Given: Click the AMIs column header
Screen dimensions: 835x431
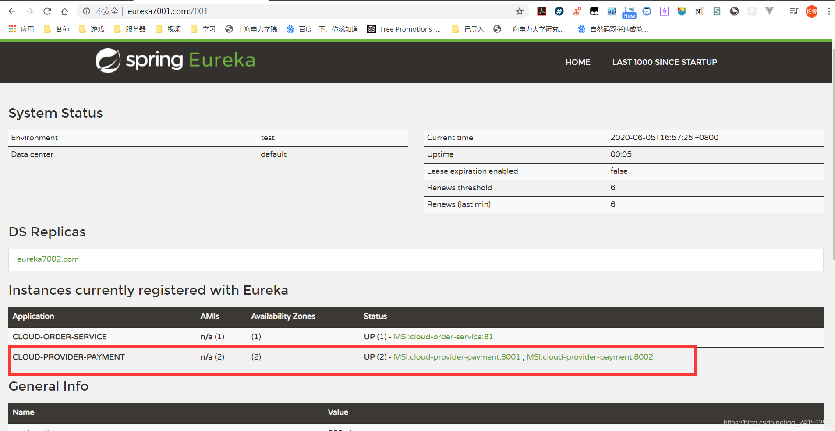Looking at the screenshot, I should pos(210,316).
